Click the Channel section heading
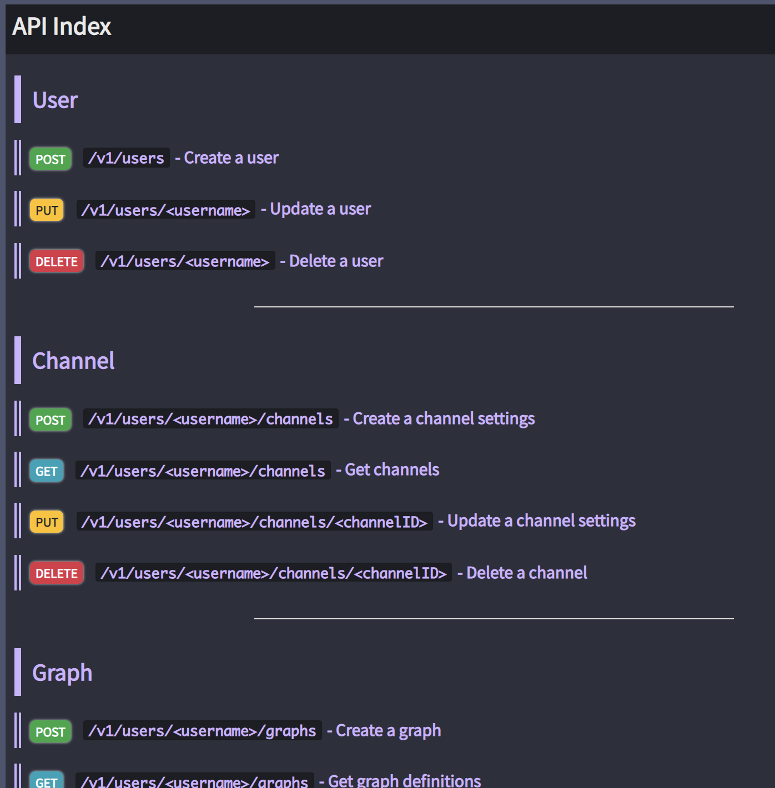 73,361
